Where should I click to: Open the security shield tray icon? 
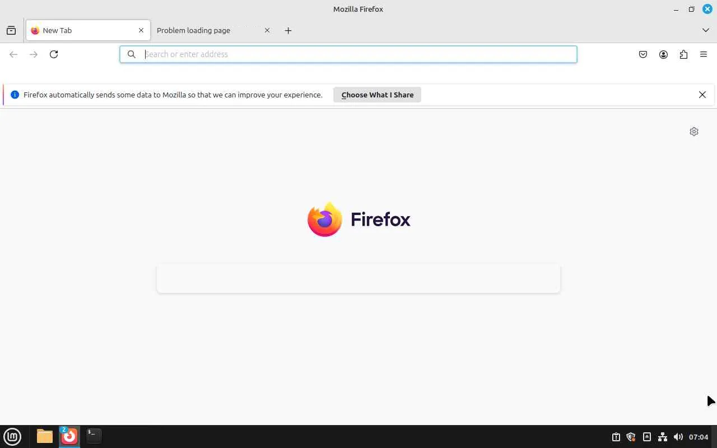[631, 437]
